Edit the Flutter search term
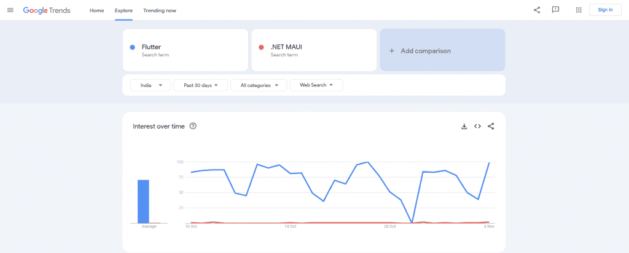Screen dimensions: 629x253 (186, 50)
